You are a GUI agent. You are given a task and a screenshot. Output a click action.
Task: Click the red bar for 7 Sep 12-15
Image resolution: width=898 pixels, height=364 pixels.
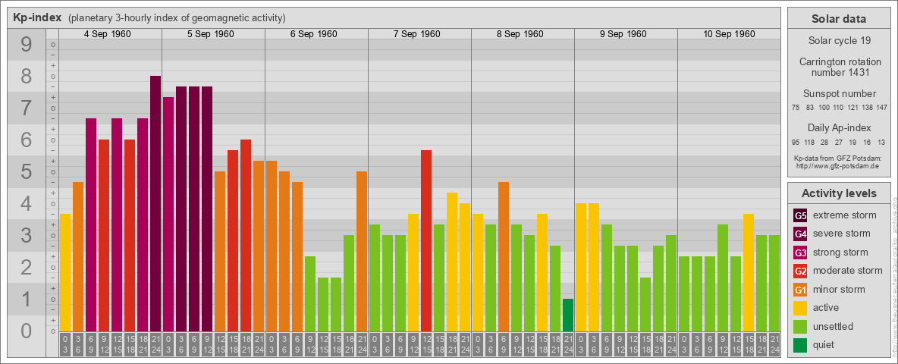426,240
